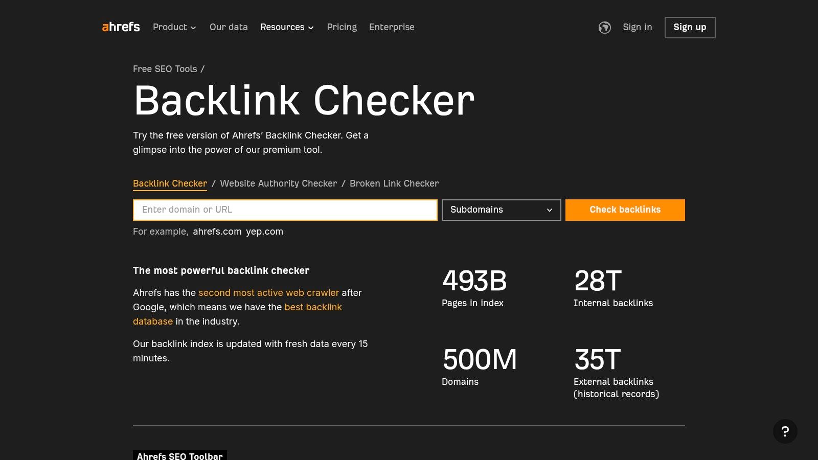The height and width of the screenshot is (460, 818).
Task: Use the ahrefs.com example domain
Action: pyautogui.click(x=217, y=232)
